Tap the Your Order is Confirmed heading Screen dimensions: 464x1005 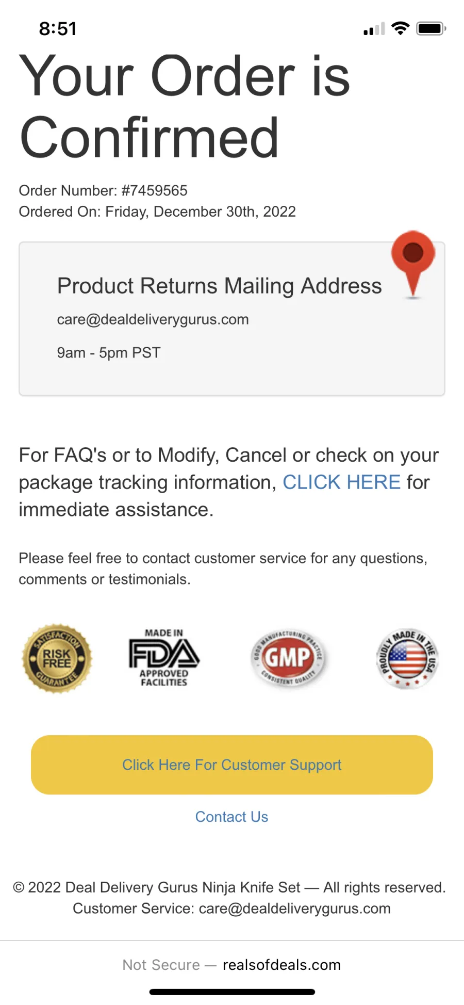185,106
